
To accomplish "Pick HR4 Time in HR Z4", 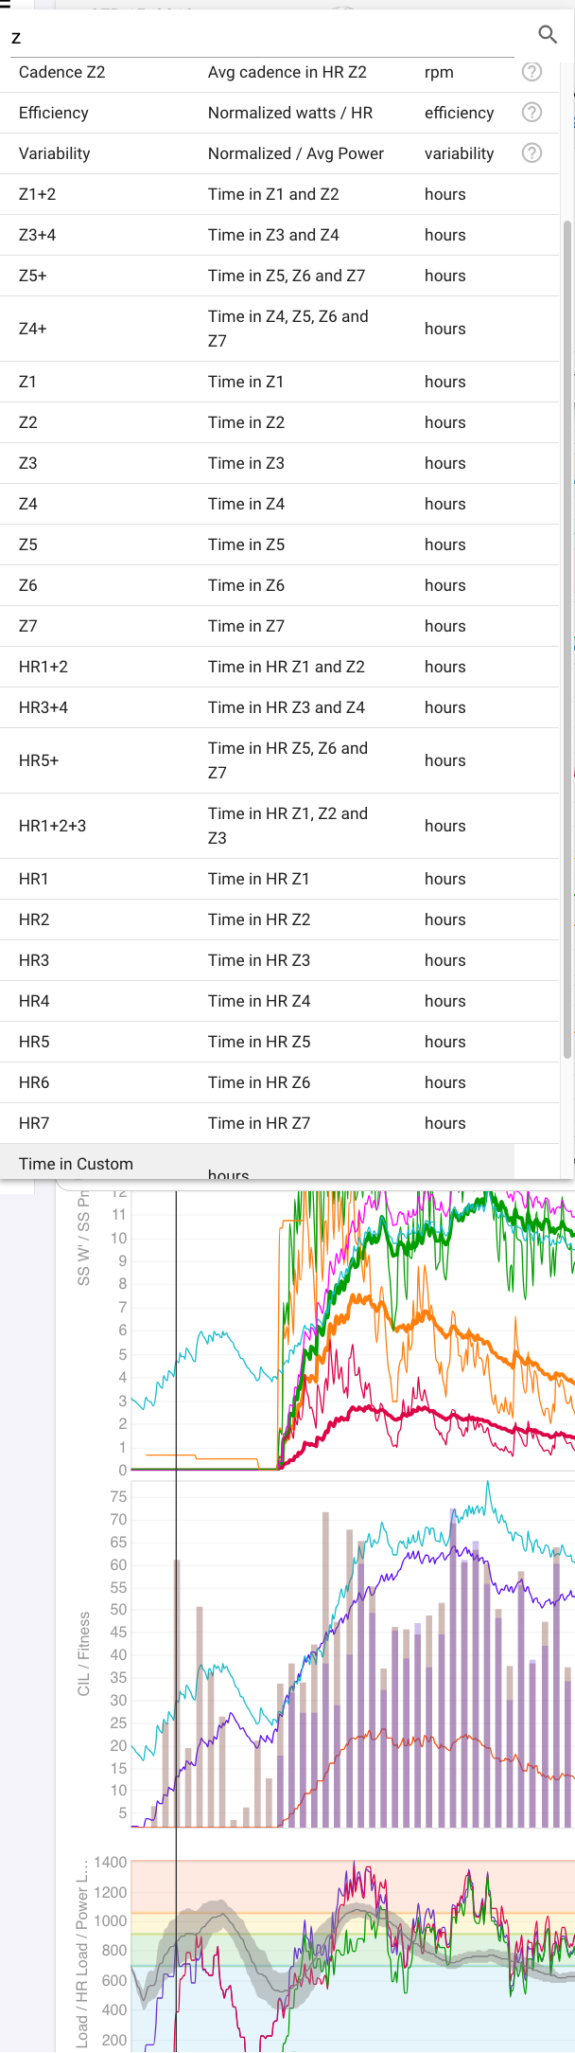I will pyautogui.click(x=279, y=1001).
